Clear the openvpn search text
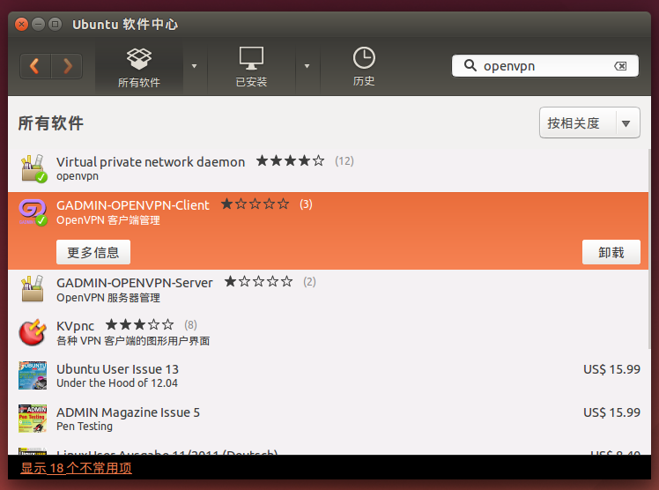This screenshot has width=659, height=490. pyautogui.click(x=620, y=66)
